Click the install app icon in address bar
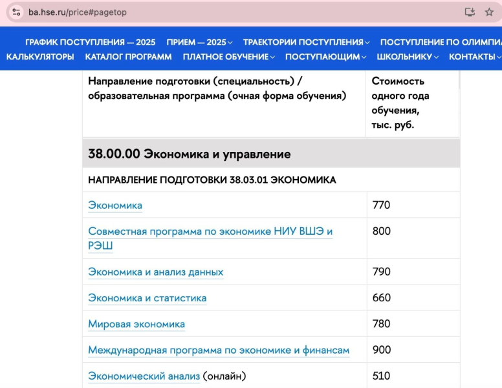 click(470, 12)
